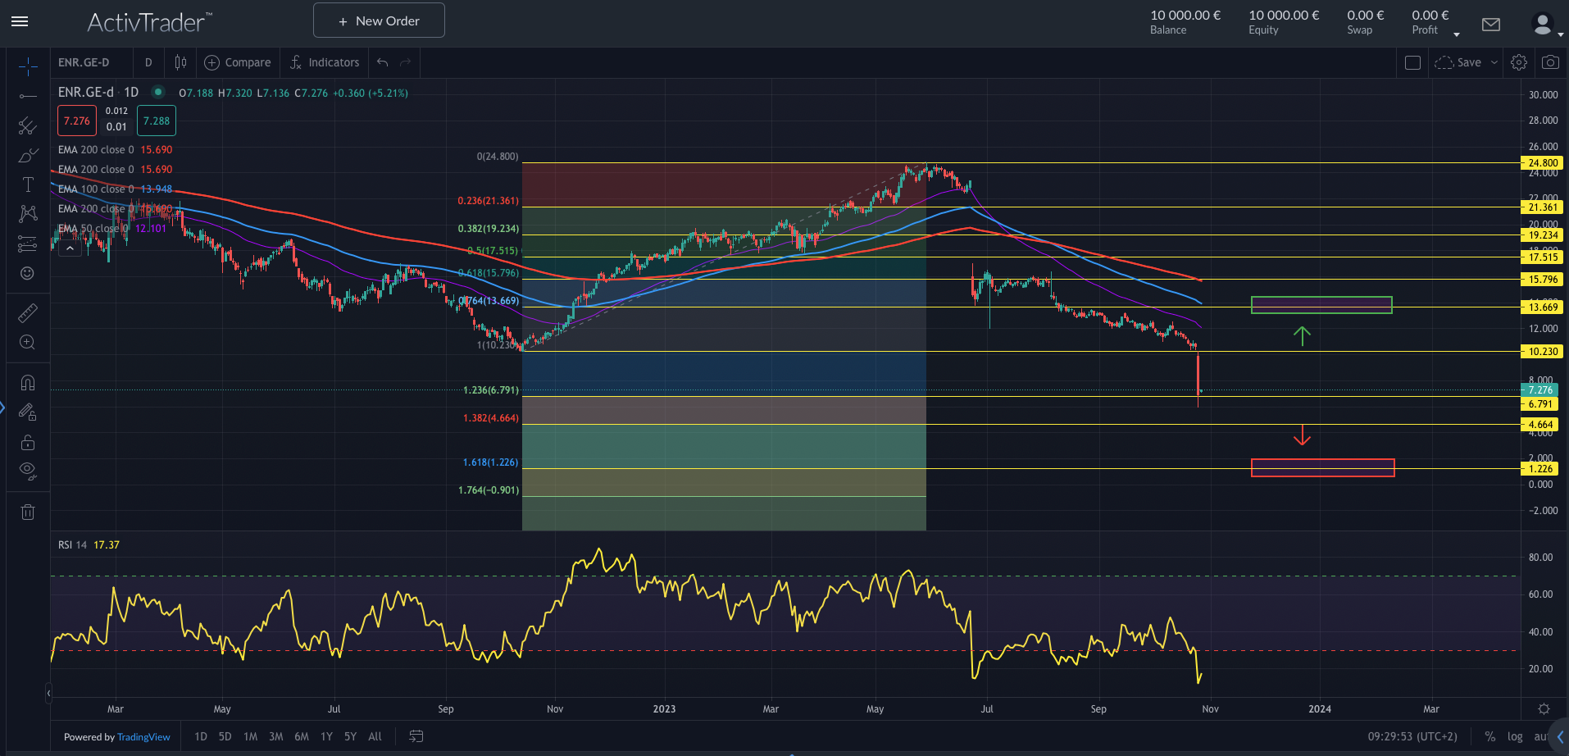Open the mail inbox icon
The image size is (1569, 756).
pos(1491,25)
